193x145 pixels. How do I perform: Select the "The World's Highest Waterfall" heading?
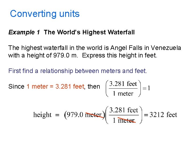pos(89,32)
